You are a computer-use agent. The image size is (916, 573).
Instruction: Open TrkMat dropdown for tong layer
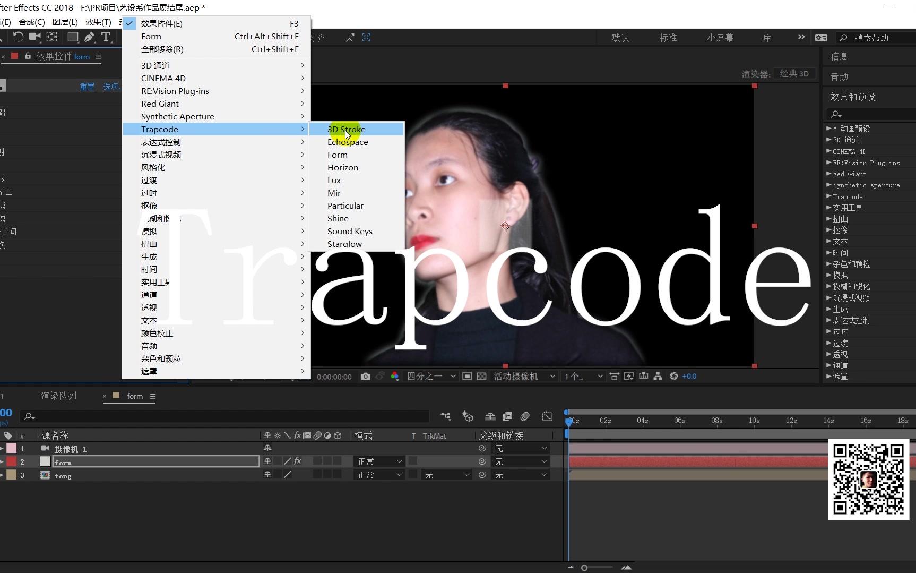tap(447, 475)
